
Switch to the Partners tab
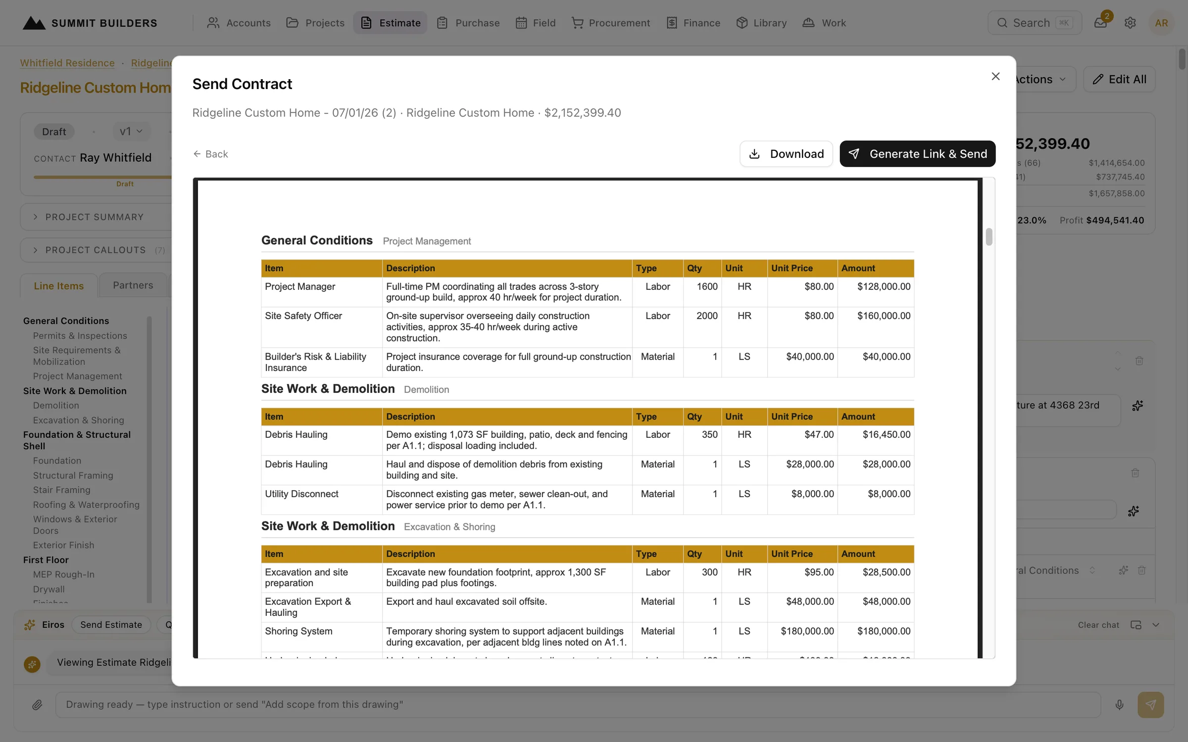pyautogui.click(x=133, y=285)
